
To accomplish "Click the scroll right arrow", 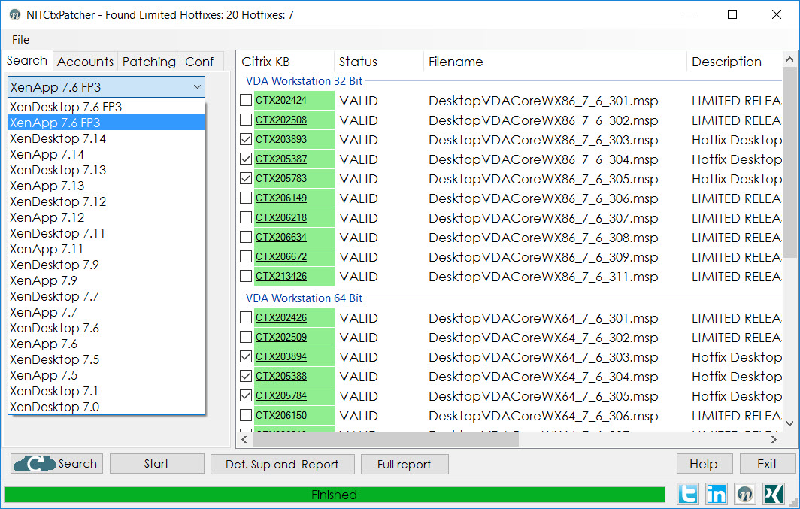I will 774,438.
